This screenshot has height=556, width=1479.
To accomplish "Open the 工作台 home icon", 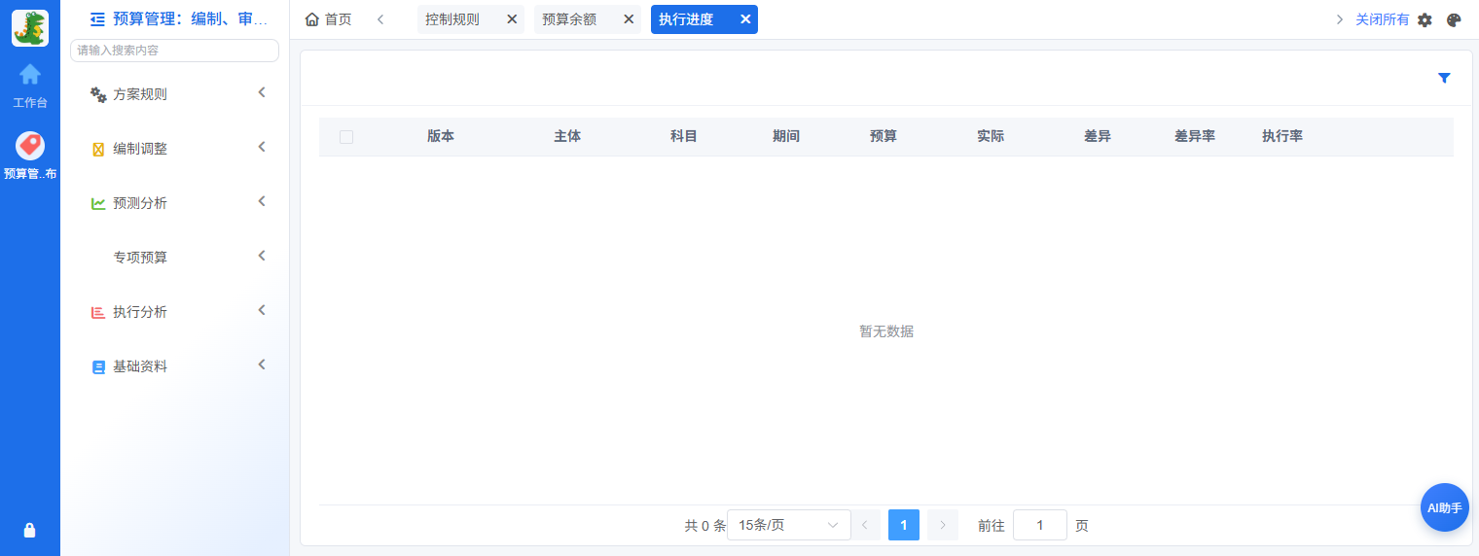I will click(x=30, y=74).
